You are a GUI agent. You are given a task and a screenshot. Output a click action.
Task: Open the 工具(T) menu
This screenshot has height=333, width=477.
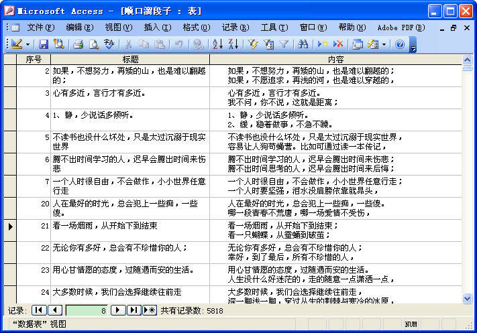[x=274, y=27]
